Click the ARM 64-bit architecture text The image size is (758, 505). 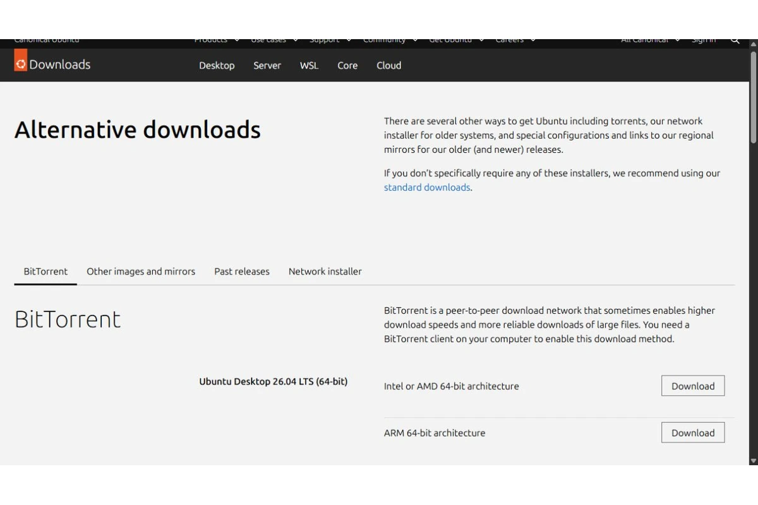[x=435, y=433]
